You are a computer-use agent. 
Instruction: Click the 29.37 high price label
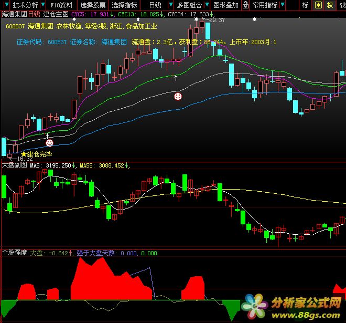click(x=217, y=20)
